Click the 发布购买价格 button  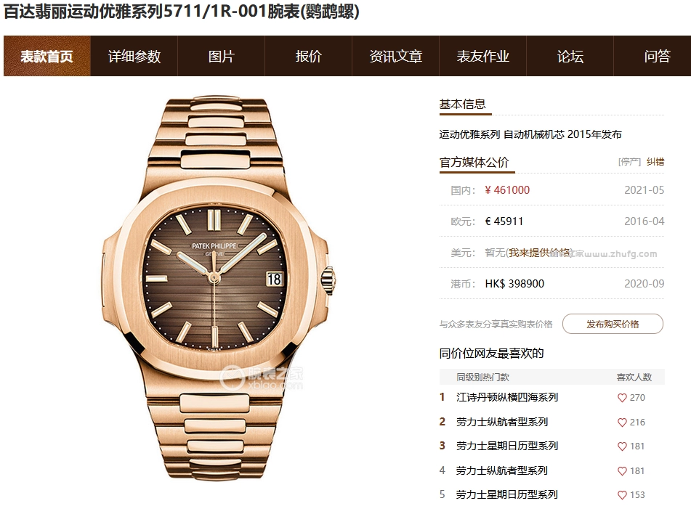click(613, 325)
